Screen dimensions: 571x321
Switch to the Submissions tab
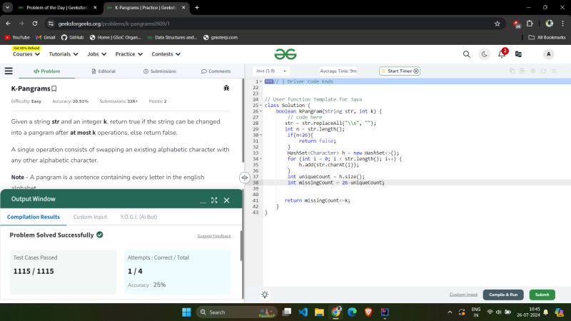pyautogui.click(x=160, y=71)
